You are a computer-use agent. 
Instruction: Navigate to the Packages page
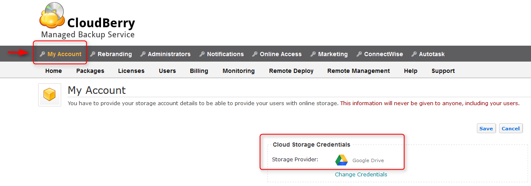tap(90, 71)
